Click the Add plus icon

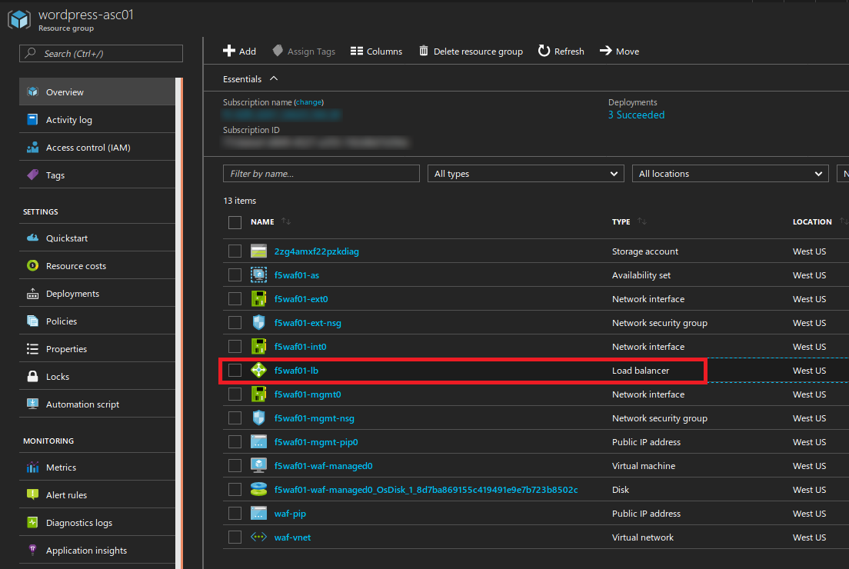coord(228,51)
